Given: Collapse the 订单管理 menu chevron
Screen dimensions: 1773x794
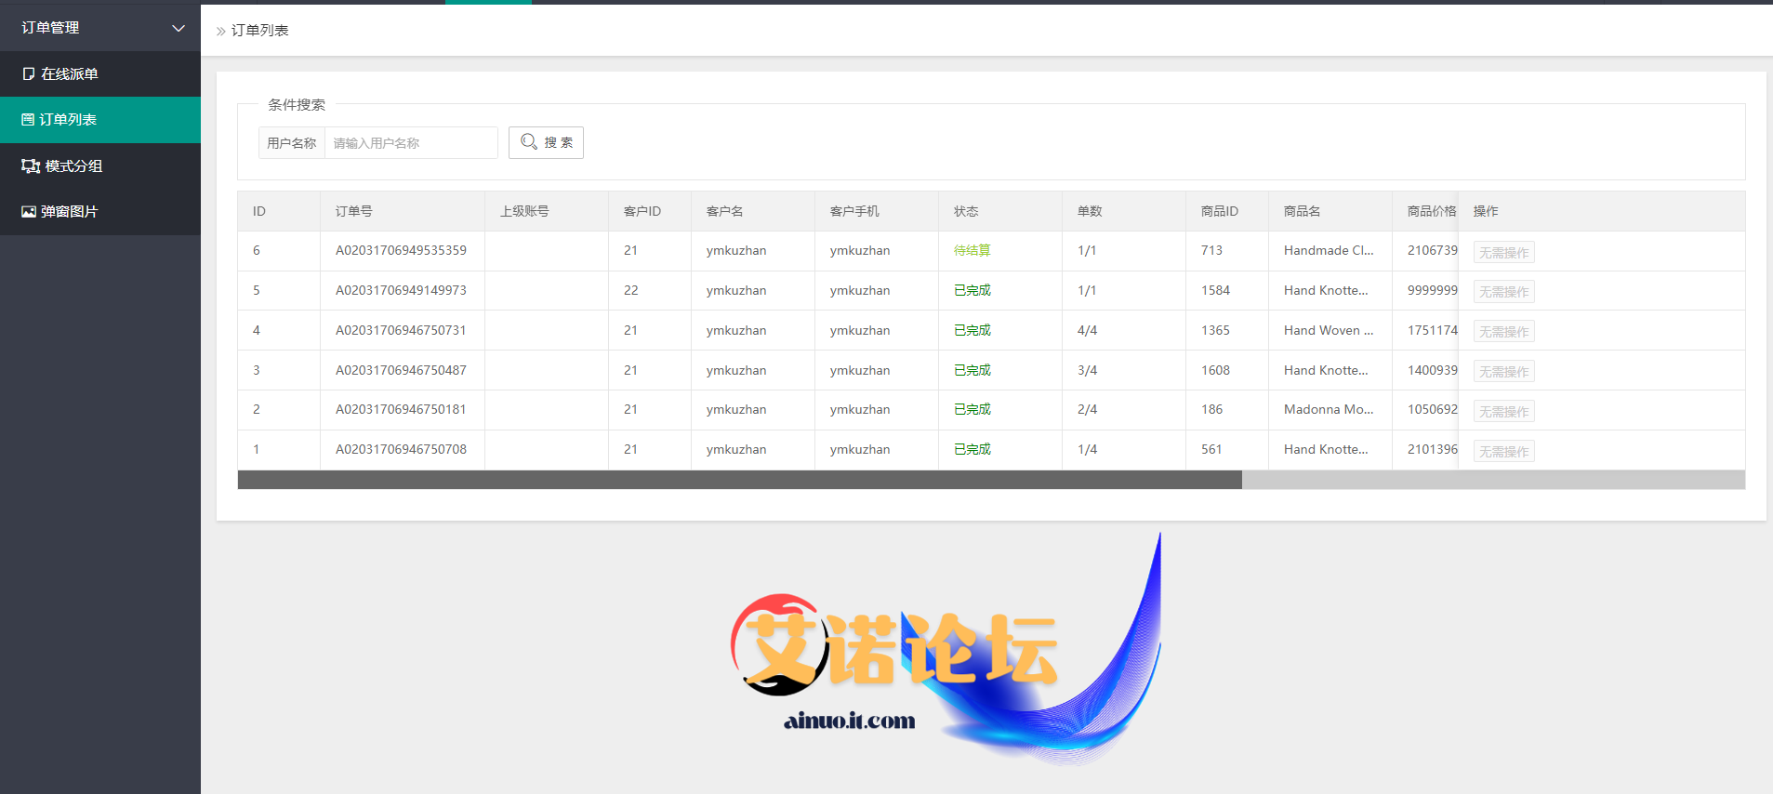Looking at the screenshot, I should (x=179, y=28).
